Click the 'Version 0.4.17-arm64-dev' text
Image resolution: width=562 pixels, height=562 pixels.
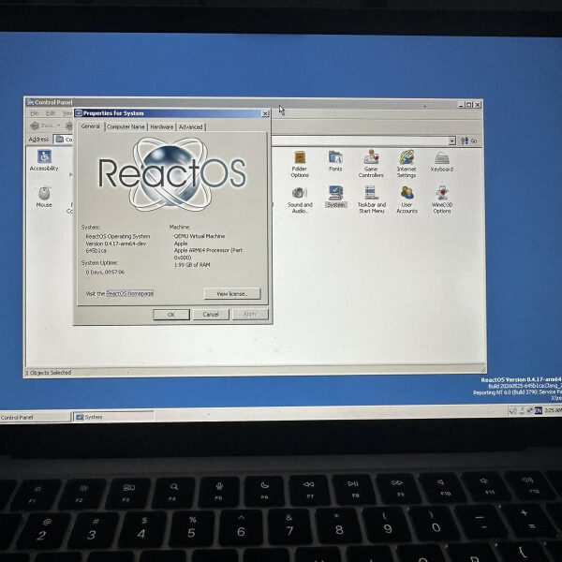116,244
